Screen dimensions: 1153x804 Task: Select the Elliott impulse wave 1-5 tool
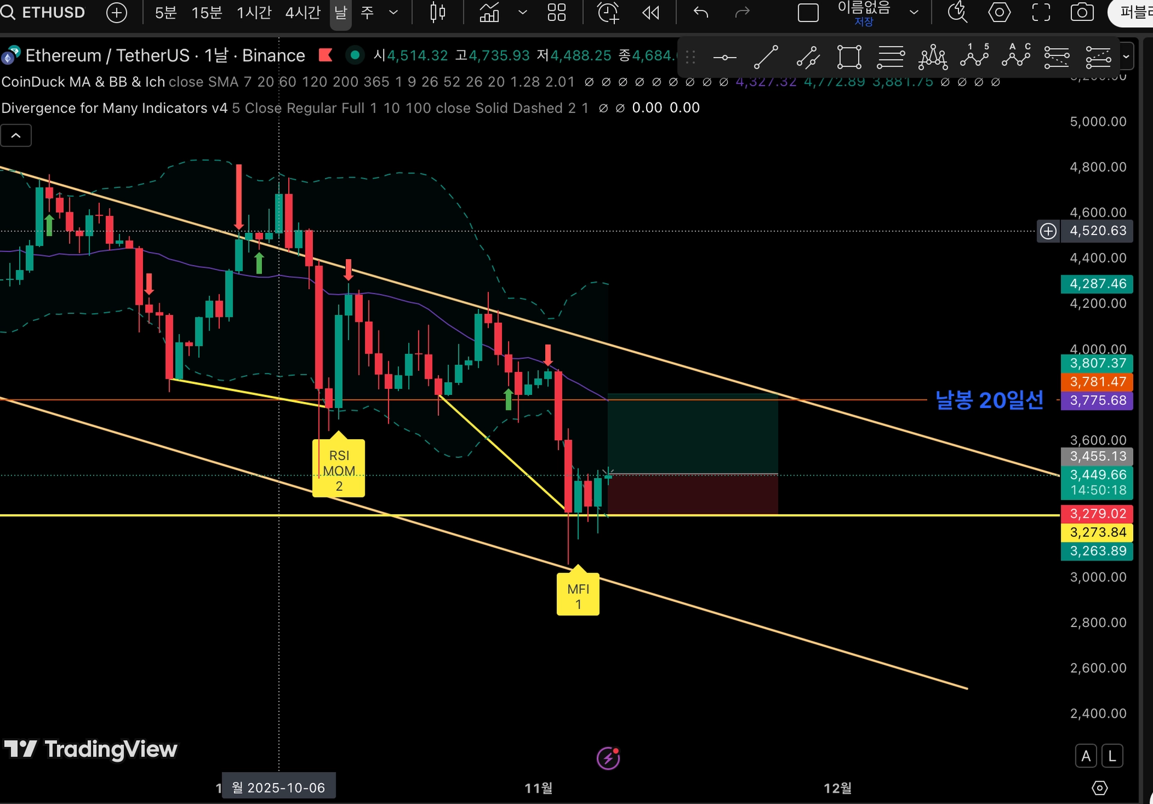point(974,56)
